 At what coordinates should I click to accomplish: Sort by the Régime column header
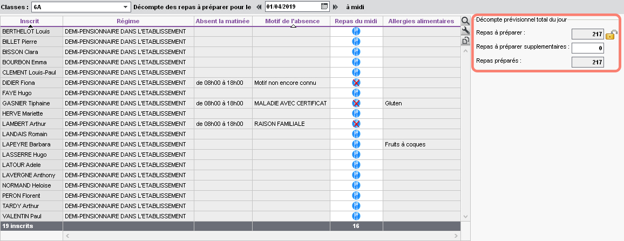coord(128,21)
